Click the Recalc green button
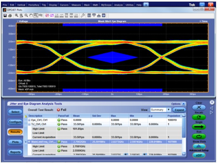 tap(199, 117)
